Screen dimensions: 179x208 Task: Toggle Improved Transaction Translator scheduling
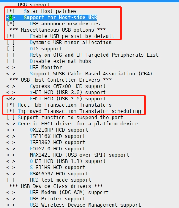[x=74, y=111]
